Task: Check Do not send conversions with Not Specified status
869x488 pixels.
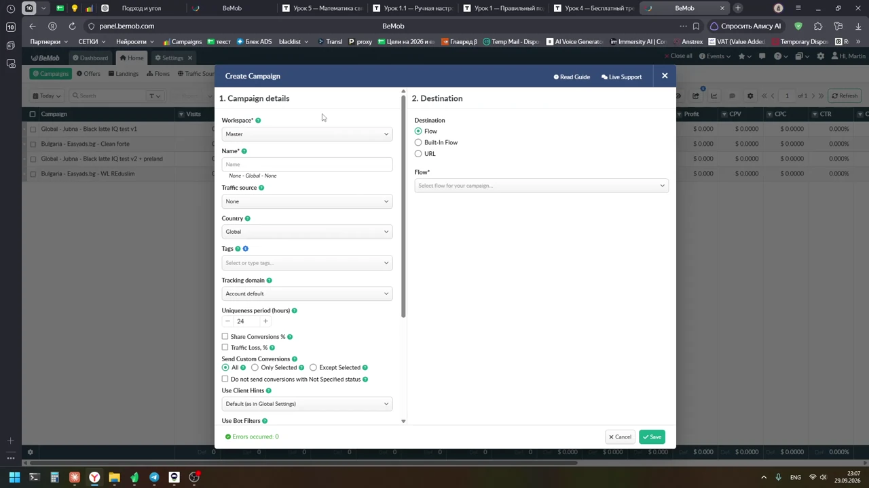Action: pyautogui.click(x=225, y=379)
